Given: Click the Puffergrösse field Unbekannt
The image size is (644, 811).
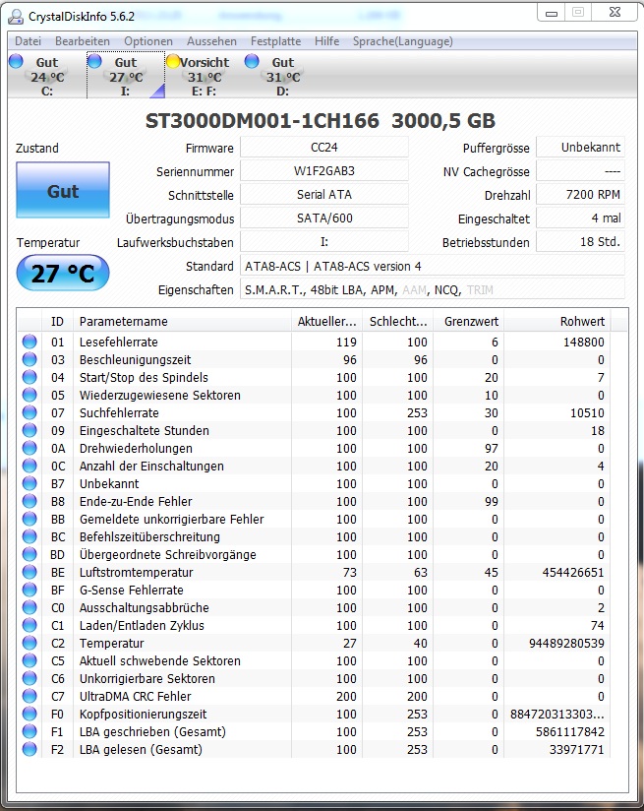Looking at the screenshot, I should (x=580, y=148).
